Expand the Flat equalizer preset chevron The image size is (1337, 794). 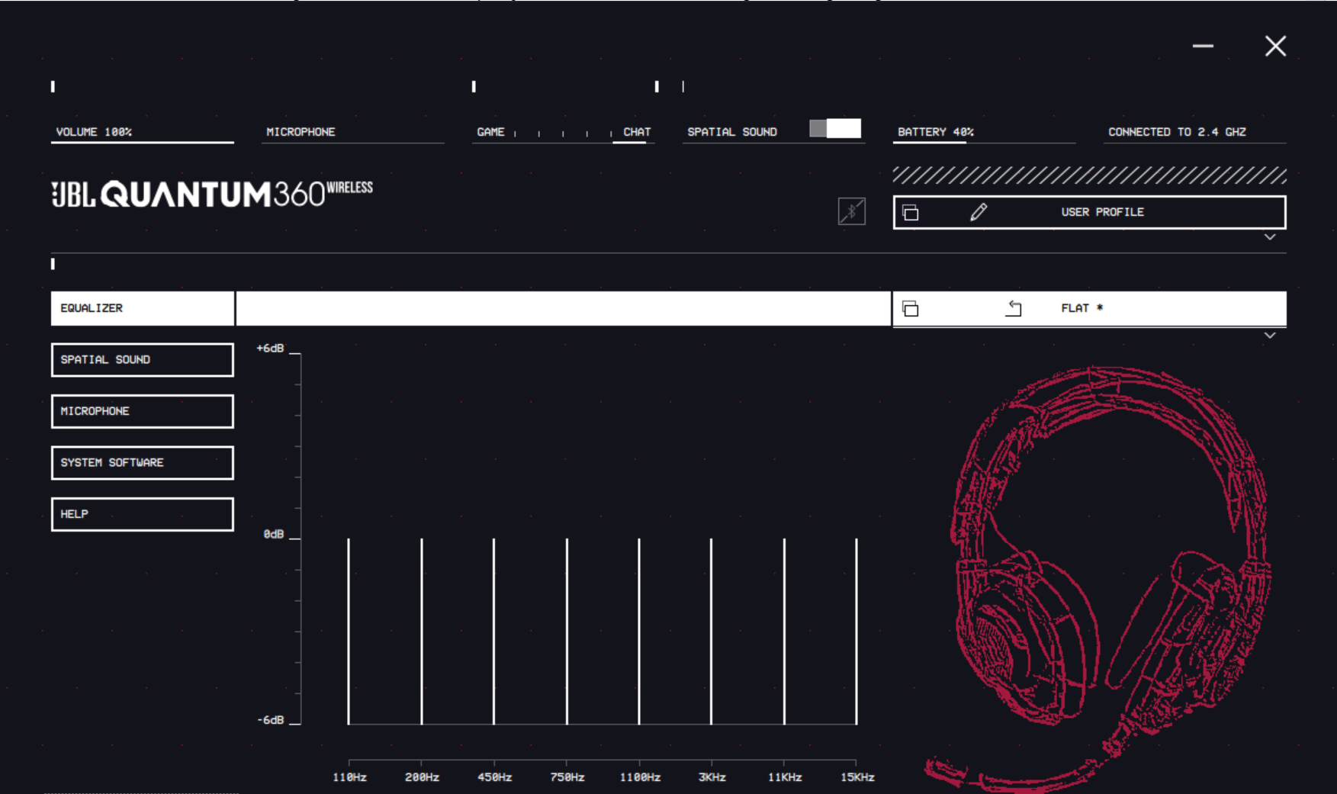click(x=1270, y=336)
